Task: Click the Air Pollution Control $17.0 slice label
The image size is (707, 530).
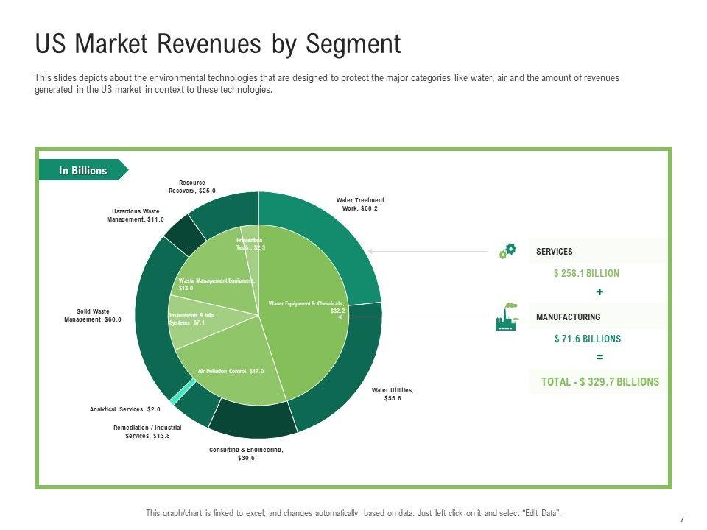Action: 231,371
